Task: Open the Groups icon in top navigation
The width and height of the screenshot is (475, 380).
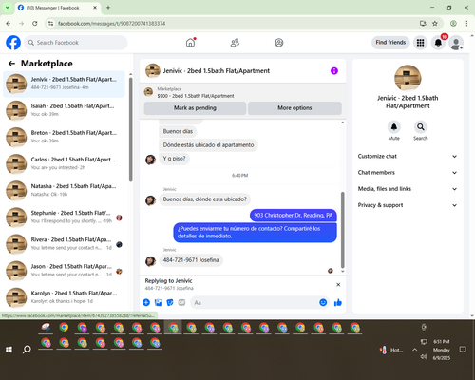Action: click(279, 43)
